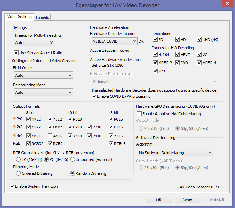
Task: Toggle Use Stream Aspect Ratio checkbox
Action: [16, 53]
